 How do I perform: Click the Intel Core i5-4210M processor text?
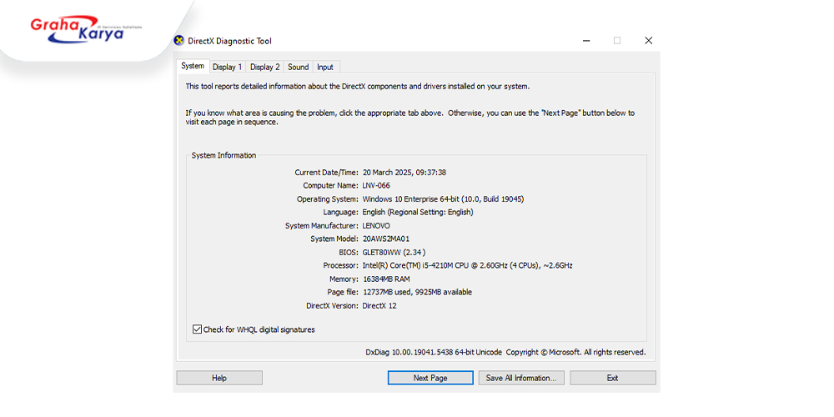coord(468,265)
